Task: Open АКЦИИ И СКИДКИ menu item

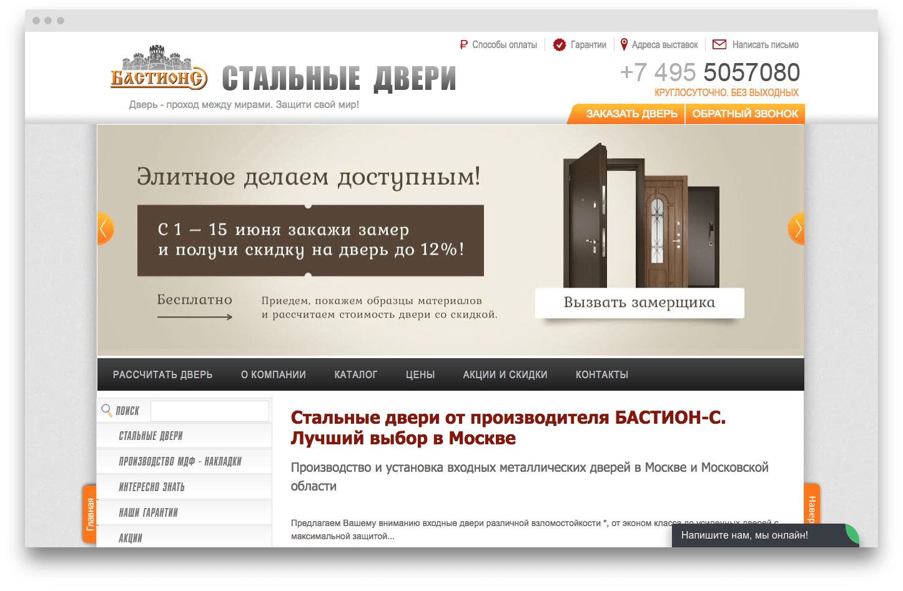Action: (x=505, y=374)
